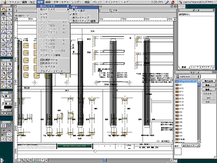Open the ファイル menu
217x163 pixels.
[x=14, y=2]
